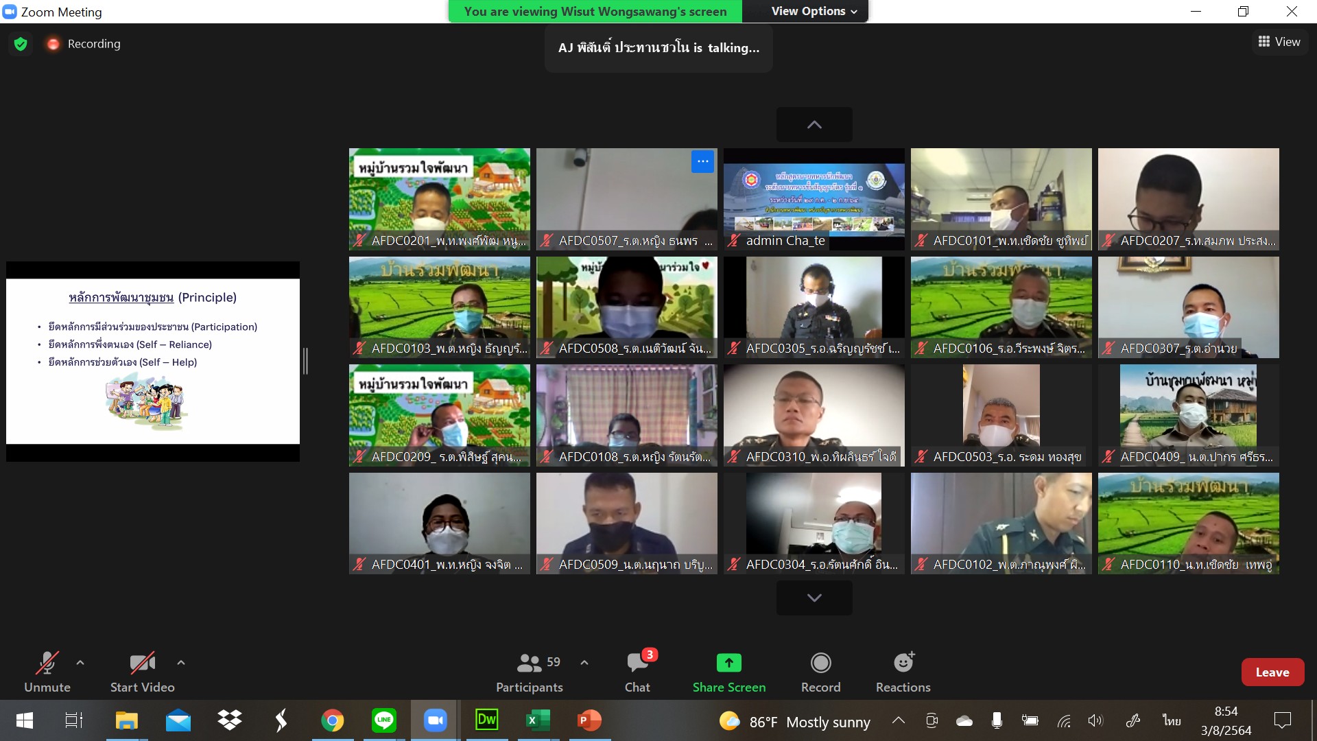Open Task View on the taskbar

point(73,720)
